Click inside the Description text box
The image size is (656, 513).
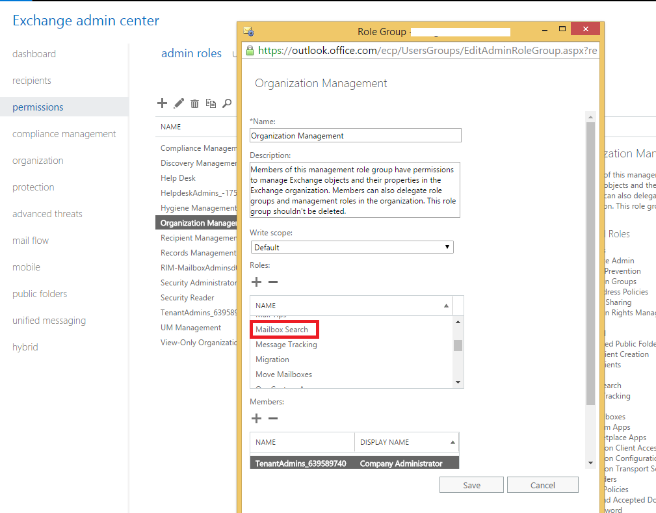tap(355, 190)
